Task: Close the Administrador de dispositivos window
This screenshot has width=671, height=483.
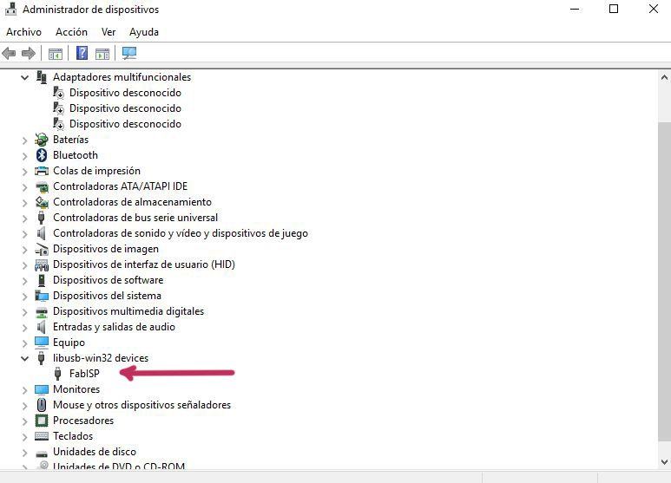Action: (x=654, y=9)
